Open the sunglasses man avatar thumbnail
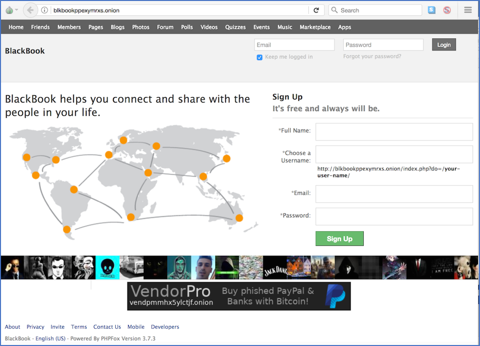 click(12, 267)
